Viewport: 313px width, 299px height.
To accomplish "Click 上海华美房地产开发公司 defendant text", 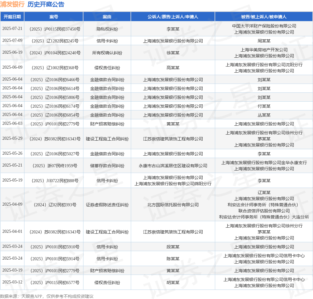I will tap(264, 50).
